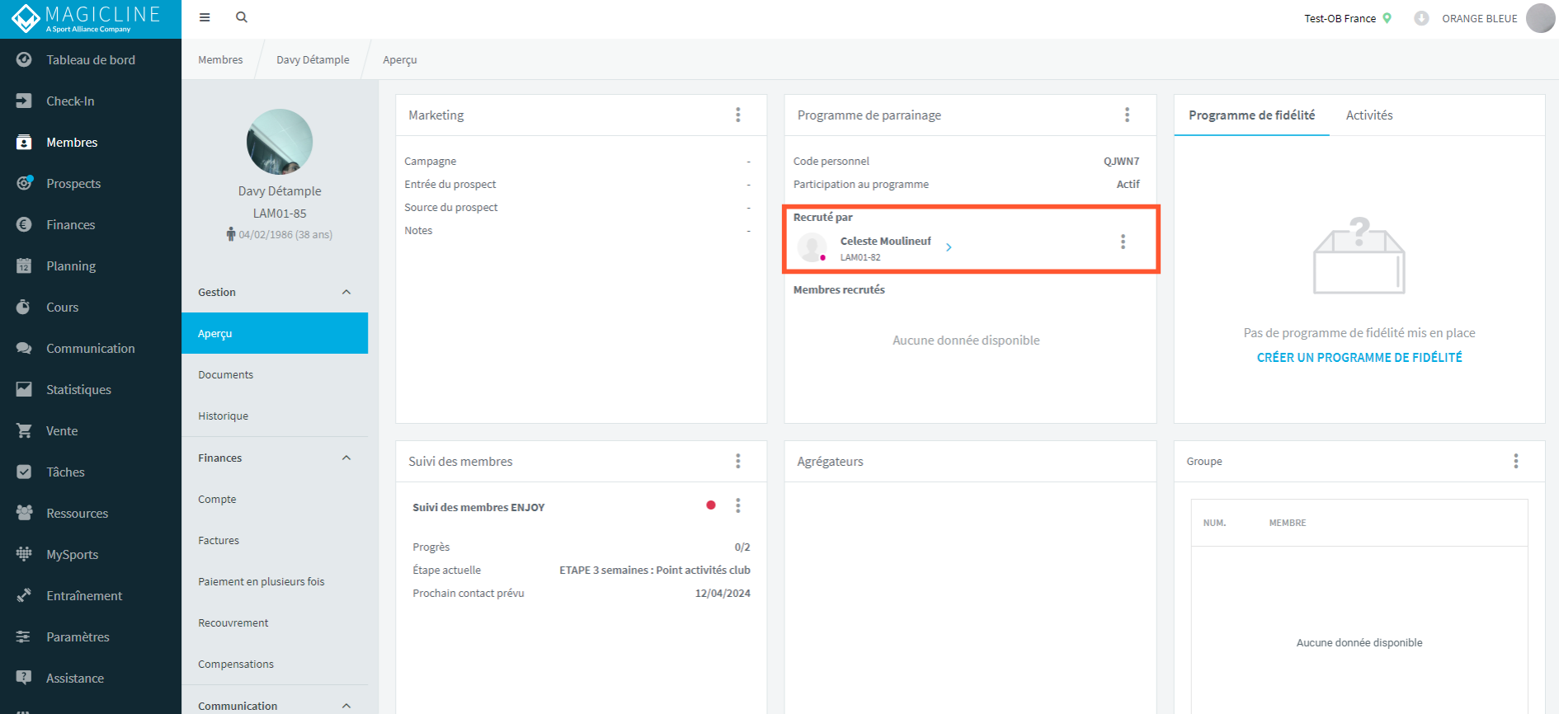Viewport: 1559px width, 714px height.
Task: Click the red status dot in Suivi ENJOY
Action: (x=711, y=505)
